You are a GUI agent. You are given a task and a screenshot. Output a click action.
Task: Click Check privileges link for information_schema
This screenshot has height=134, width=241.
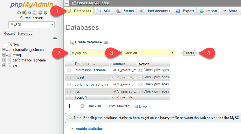point(156,70)
